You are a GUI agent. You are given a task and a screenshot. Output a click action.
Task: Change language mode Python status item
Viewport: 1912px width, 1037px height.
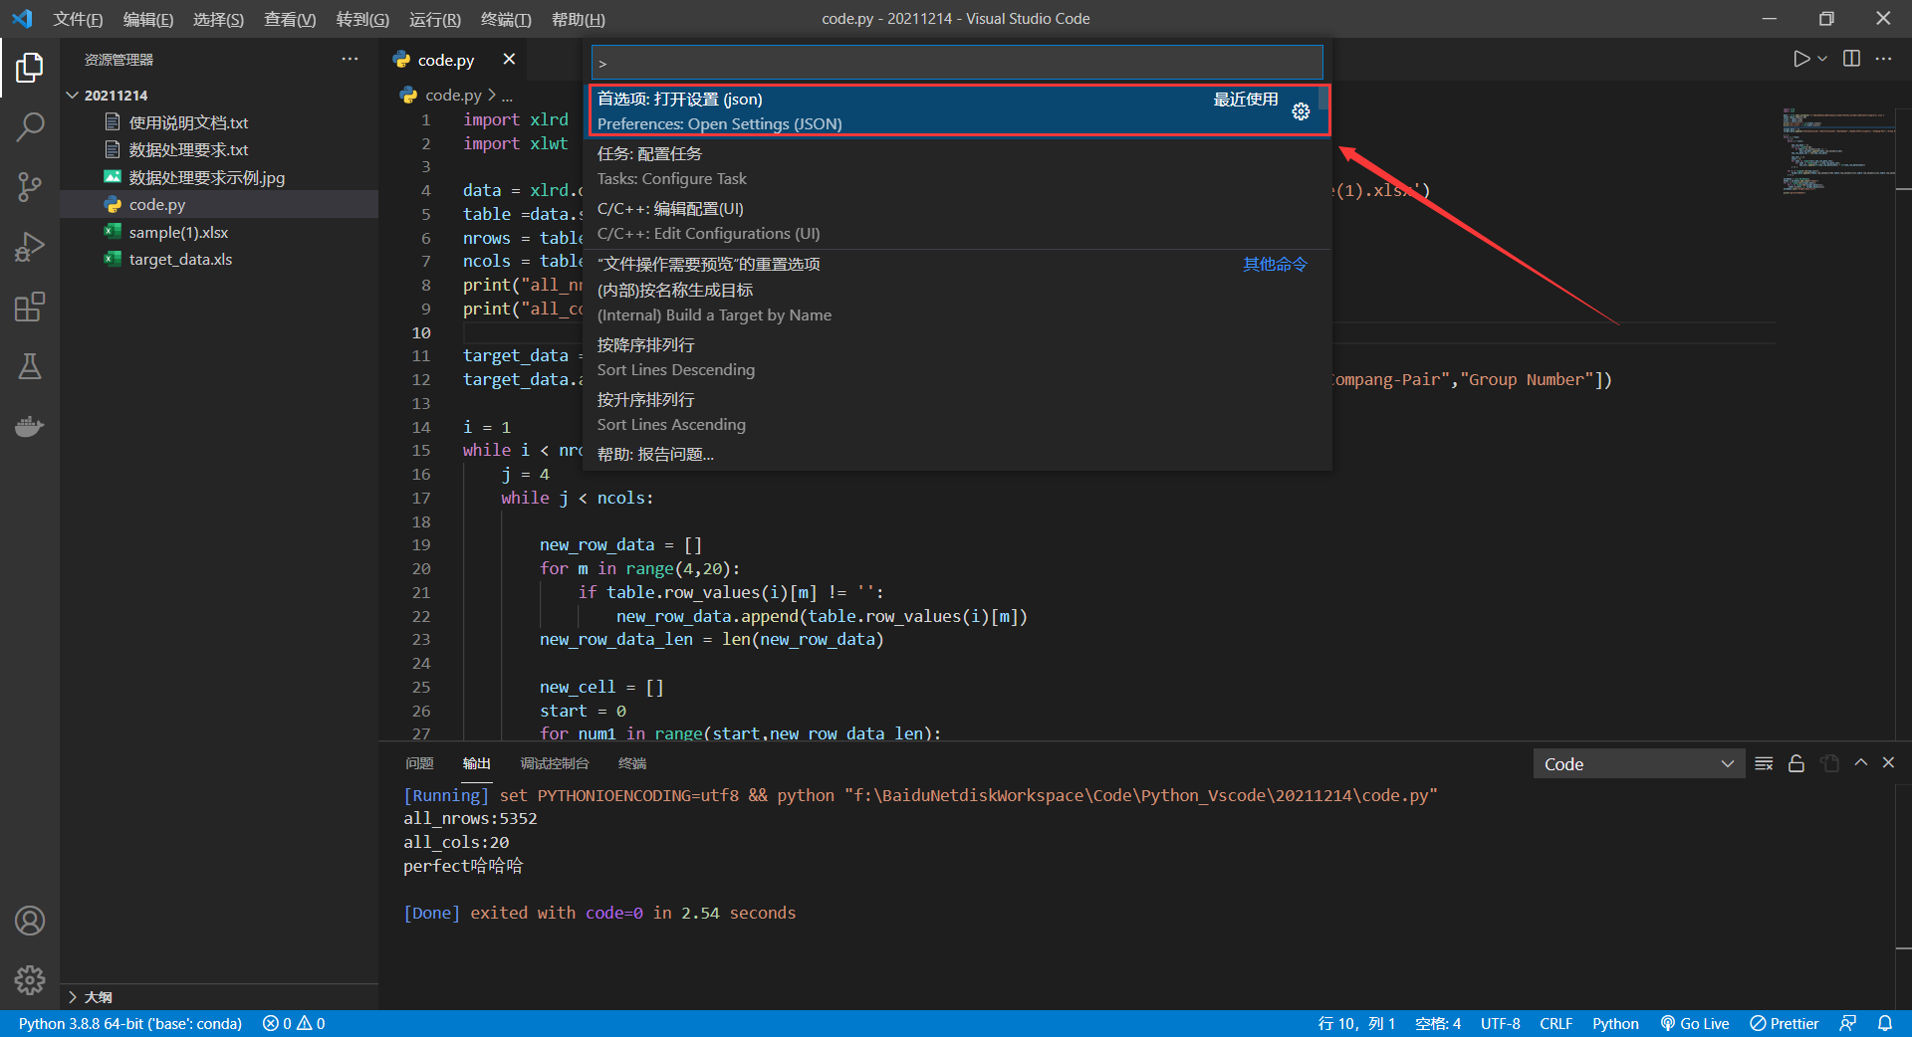[1615, 1023]
